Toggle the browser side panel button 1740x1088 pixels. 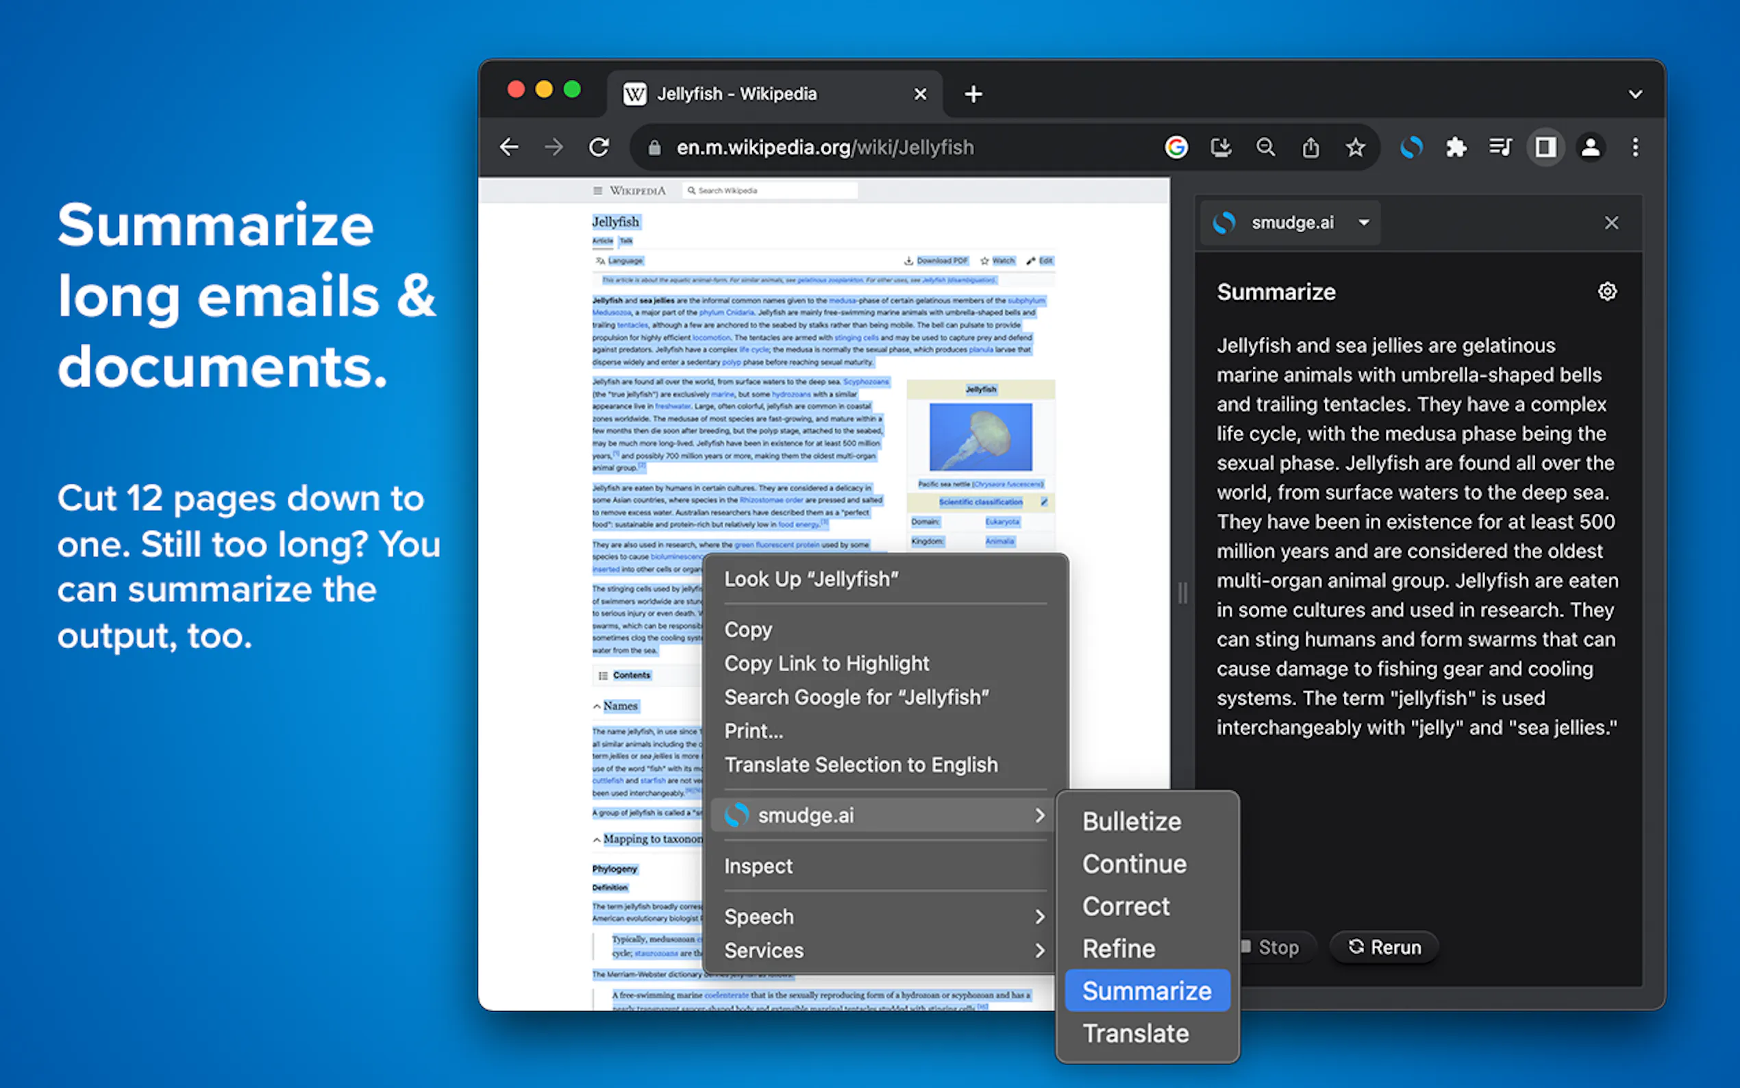point(1545,147)
